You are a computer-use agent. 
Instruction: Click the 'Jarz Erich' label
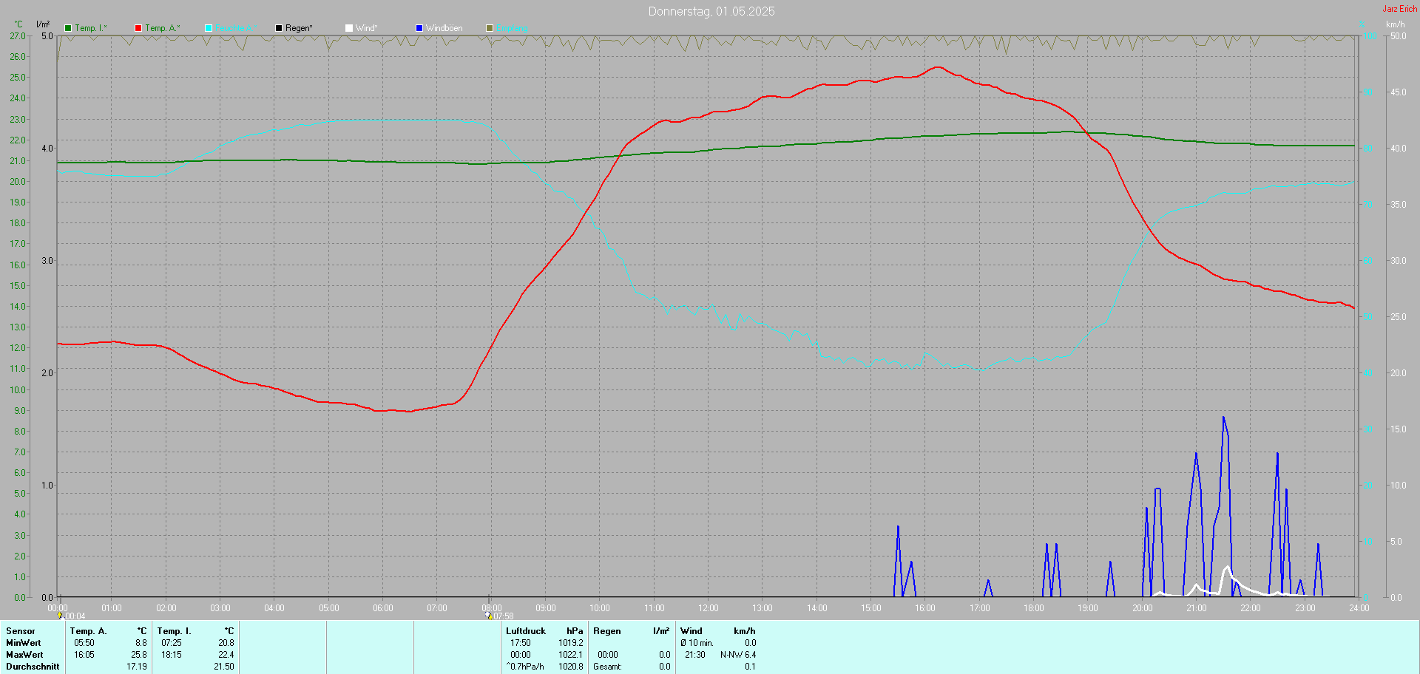(x=1400, y=9)
